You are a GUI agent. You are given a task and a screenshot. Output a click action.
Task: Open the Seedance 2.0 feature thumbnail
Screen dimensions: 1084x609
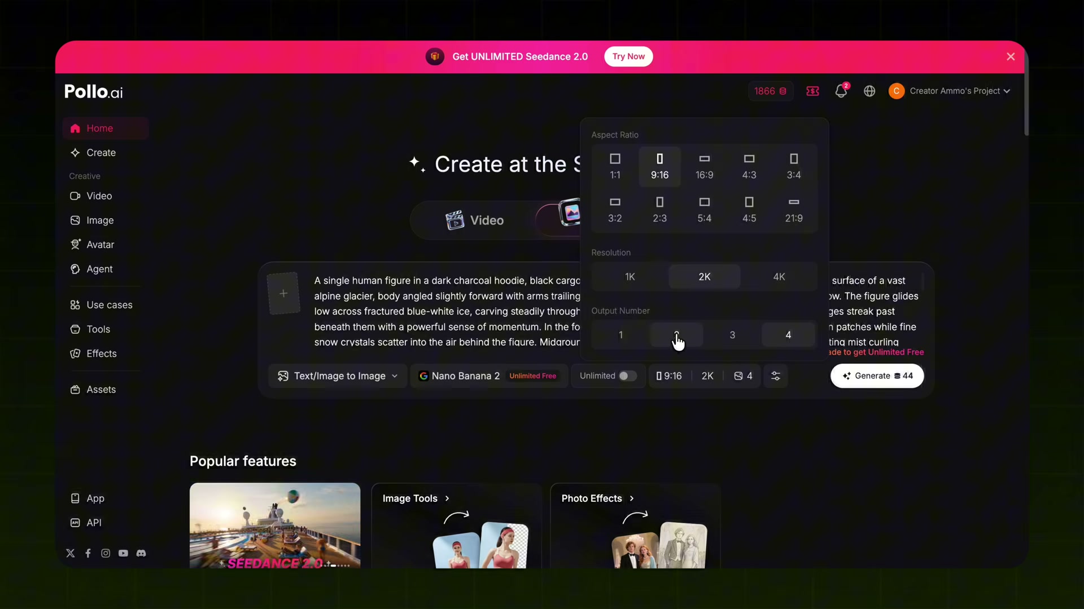tap(275, 526)
